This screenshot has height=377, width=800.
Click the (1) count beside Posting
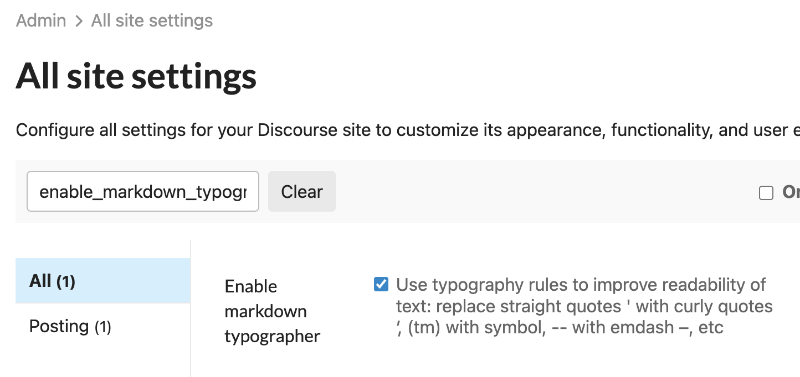(102, 327)
